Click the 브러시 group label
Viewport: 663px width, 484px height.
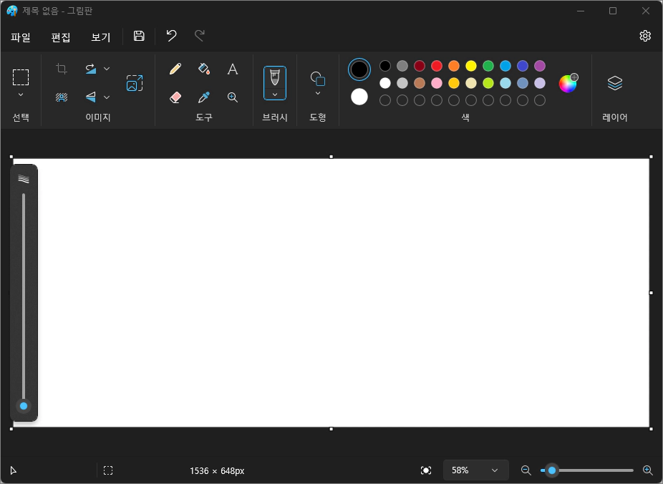pyautogui.click(x=275, y=117)
